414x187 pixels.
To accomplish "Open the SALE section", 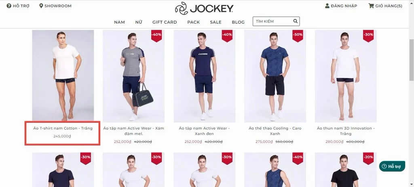I will (216, 22).
